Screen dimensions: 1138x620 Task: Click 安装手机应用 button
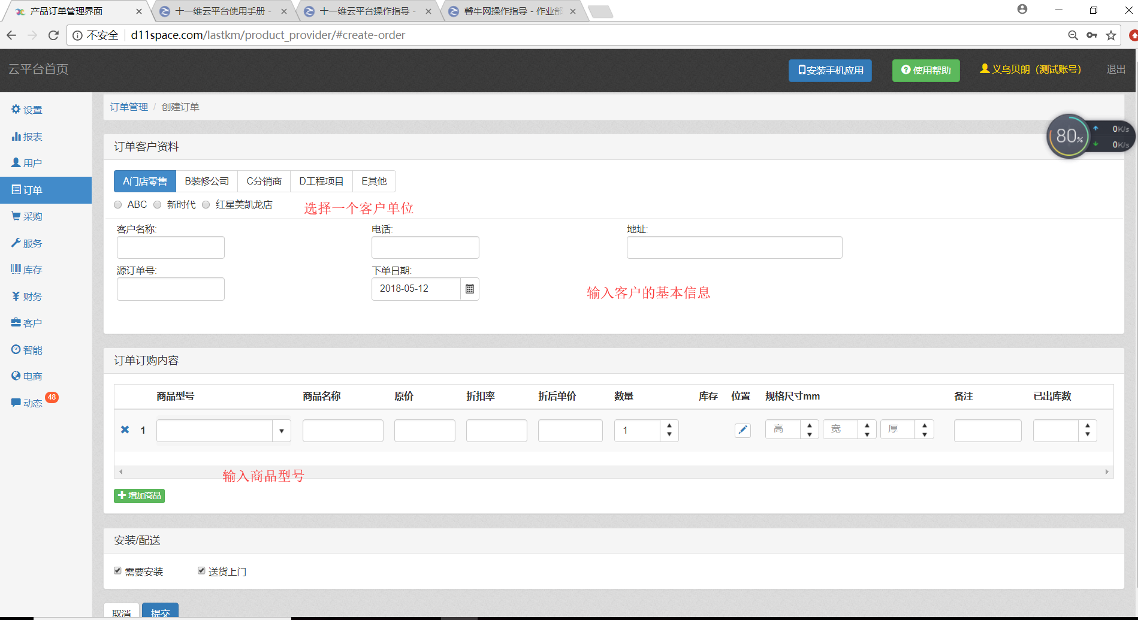pyautogui.click(x=830, y=71)
